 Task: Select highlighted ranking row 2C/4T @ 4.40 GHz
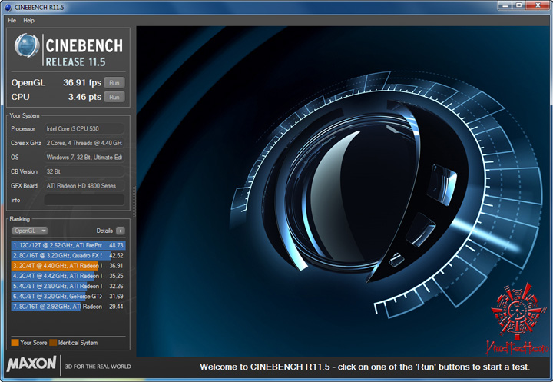click(x=68, y=266)
